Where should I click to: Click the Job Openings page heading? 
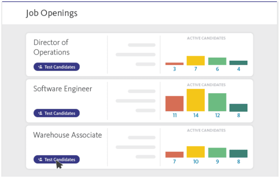click(51, 13)
